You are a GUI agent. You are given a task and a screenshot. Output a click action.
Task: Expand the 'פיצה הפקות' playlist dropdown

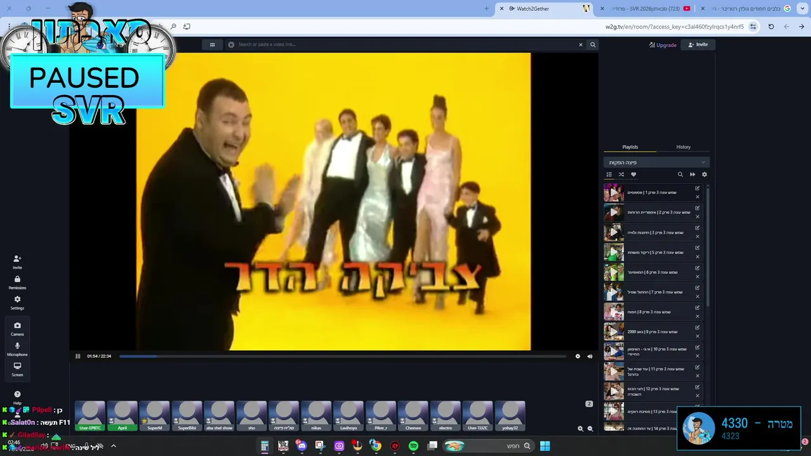656,162
